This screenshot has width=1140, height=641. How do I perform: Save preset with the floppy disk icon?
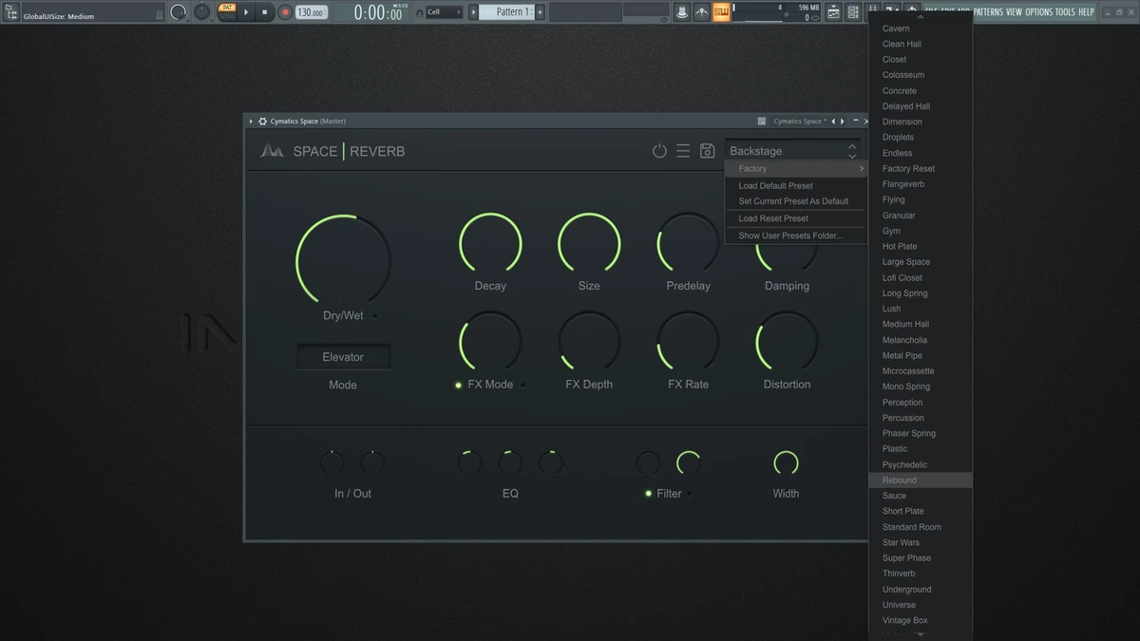(708, 151)
